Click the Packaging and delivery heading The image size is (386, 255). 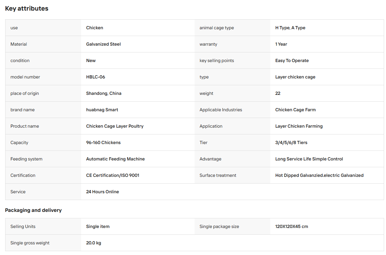[x=33, y=210]
